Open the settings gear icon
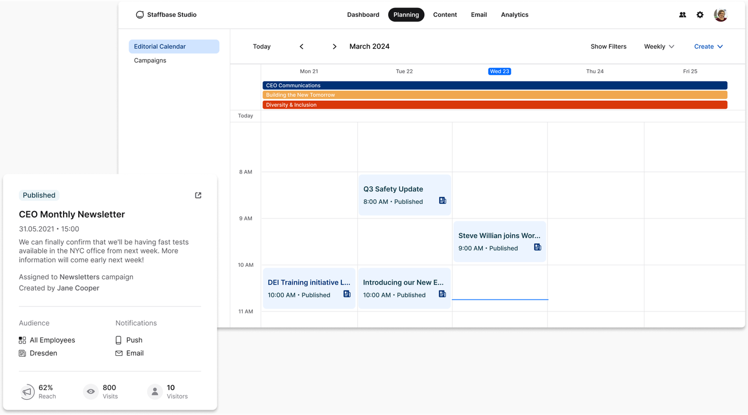Image resolution: width=748 pixels, height=415 pixels. (700, 15)
